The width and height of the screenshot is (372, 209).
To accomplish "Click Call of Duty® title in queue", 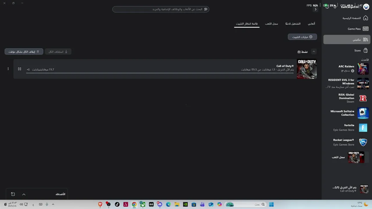I will (x=285, y=66).
